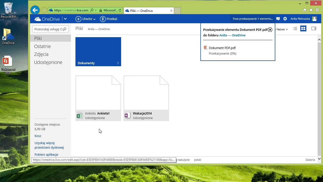The width and height of the screenshot is (323, 182).
Task: Click 'Uzyskaj więcej przestrzeni dyskowej' link
Action: pos(49,145)
